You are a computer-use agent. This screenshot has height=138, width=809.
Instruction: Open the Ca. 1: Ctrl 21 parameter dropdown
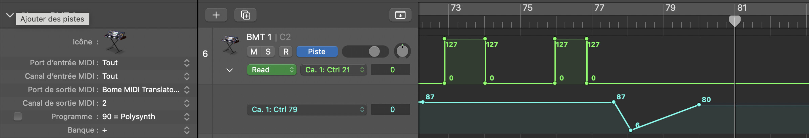coord(333,70)
